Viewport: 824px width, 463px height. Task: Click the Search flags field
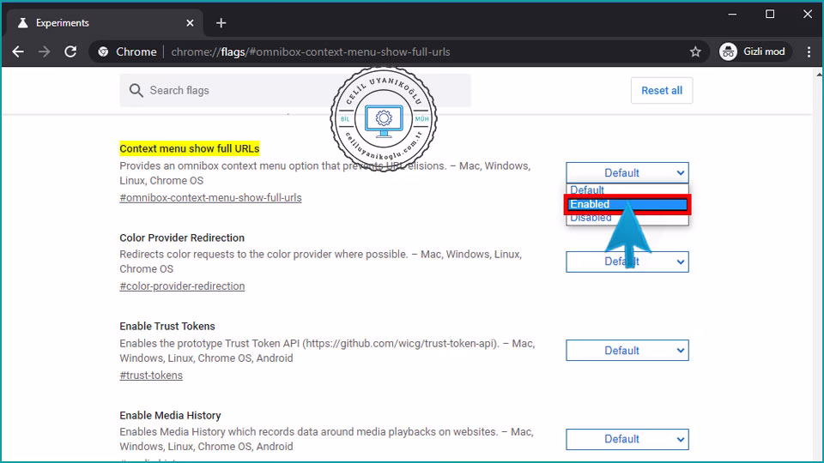pos(294,90)
